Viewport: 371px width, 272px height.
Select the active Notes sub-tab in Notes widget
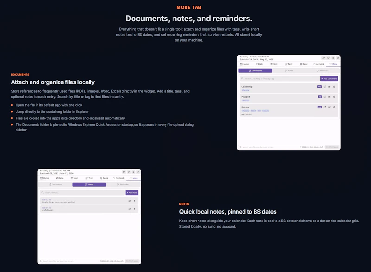(x=89, y=184)
